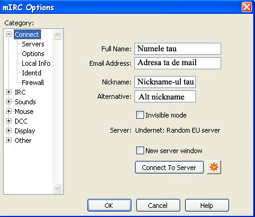The width and height of the screenshot is (255, 217).
Task: Enable the Invisible mode checkbox
Action: point(140,115)
